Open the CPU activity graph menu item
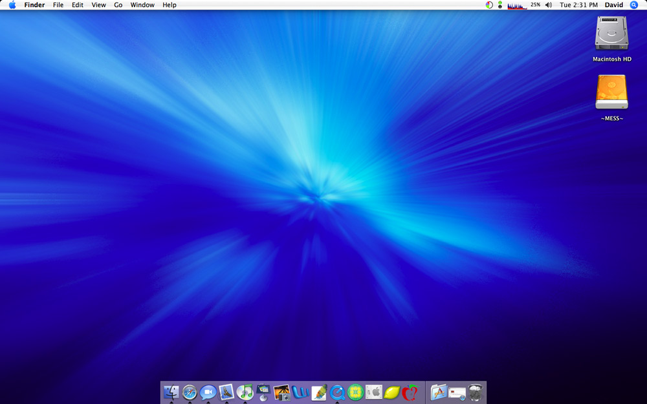This screenshot has width=647, height=404. coord(517,5)
